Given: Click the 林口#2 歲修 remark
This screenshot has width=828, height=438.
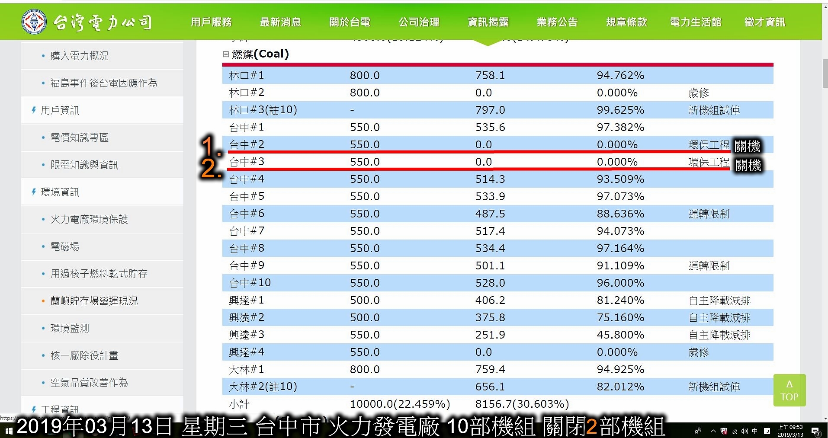Looking at the screenshot, I should (699, 93).
